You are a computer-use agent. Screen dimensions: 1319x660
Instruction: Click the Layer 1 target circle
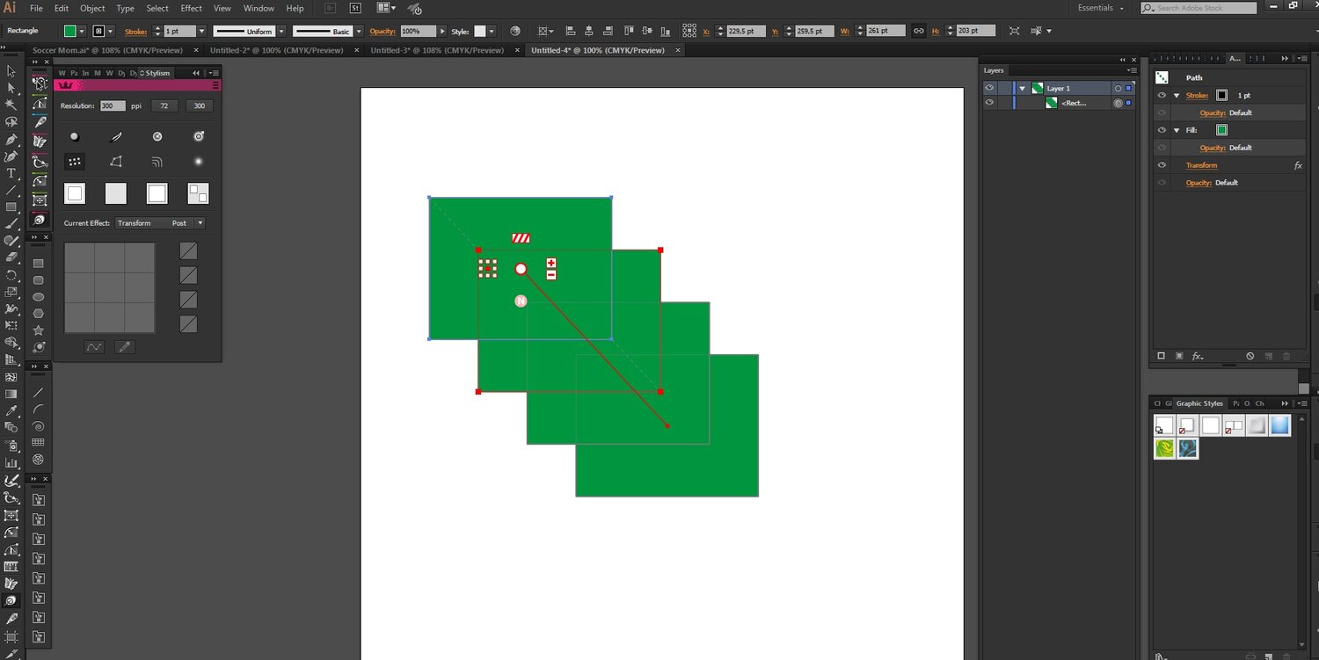point(1118,88)
